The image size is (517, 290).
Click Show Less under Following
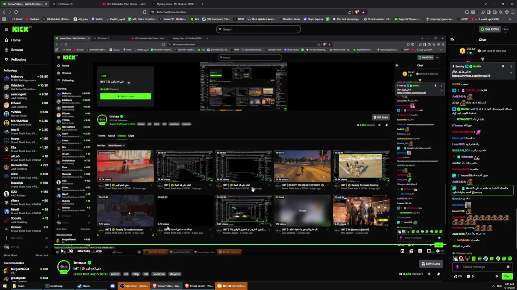(42, 255)
